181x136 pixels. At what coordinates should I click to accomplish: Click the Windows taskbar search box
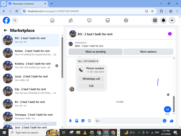pos(34,132)
